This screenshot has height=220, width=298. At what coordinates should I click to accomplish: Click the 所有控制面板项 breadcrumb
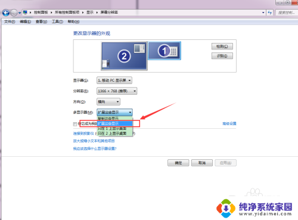click(x=67, y=13)
